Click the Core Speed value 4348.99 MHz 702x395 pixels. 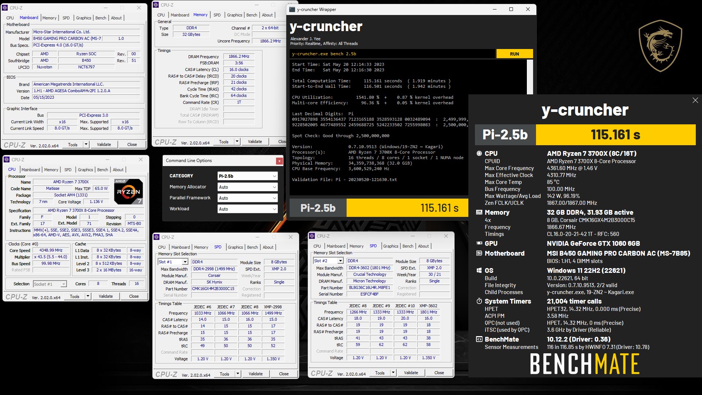tap(51, 251)
